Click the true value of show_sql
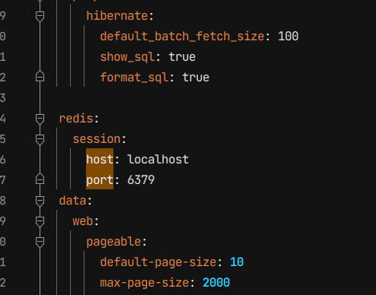This screenshot has height=295, width=376. (x=182, y=57)
